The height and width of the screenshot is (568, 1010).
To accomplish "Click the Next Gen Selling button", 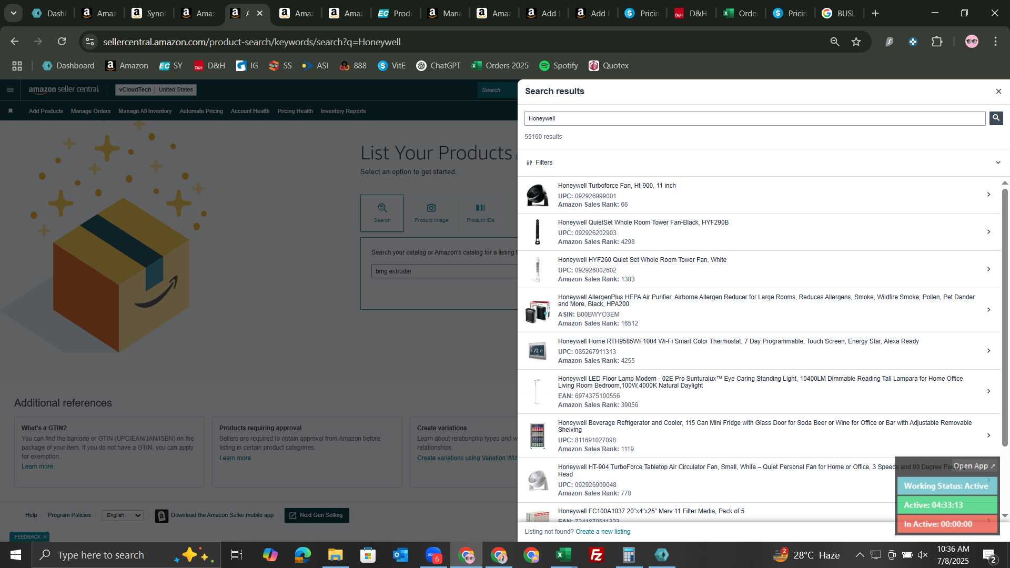I will pos(317,515).
